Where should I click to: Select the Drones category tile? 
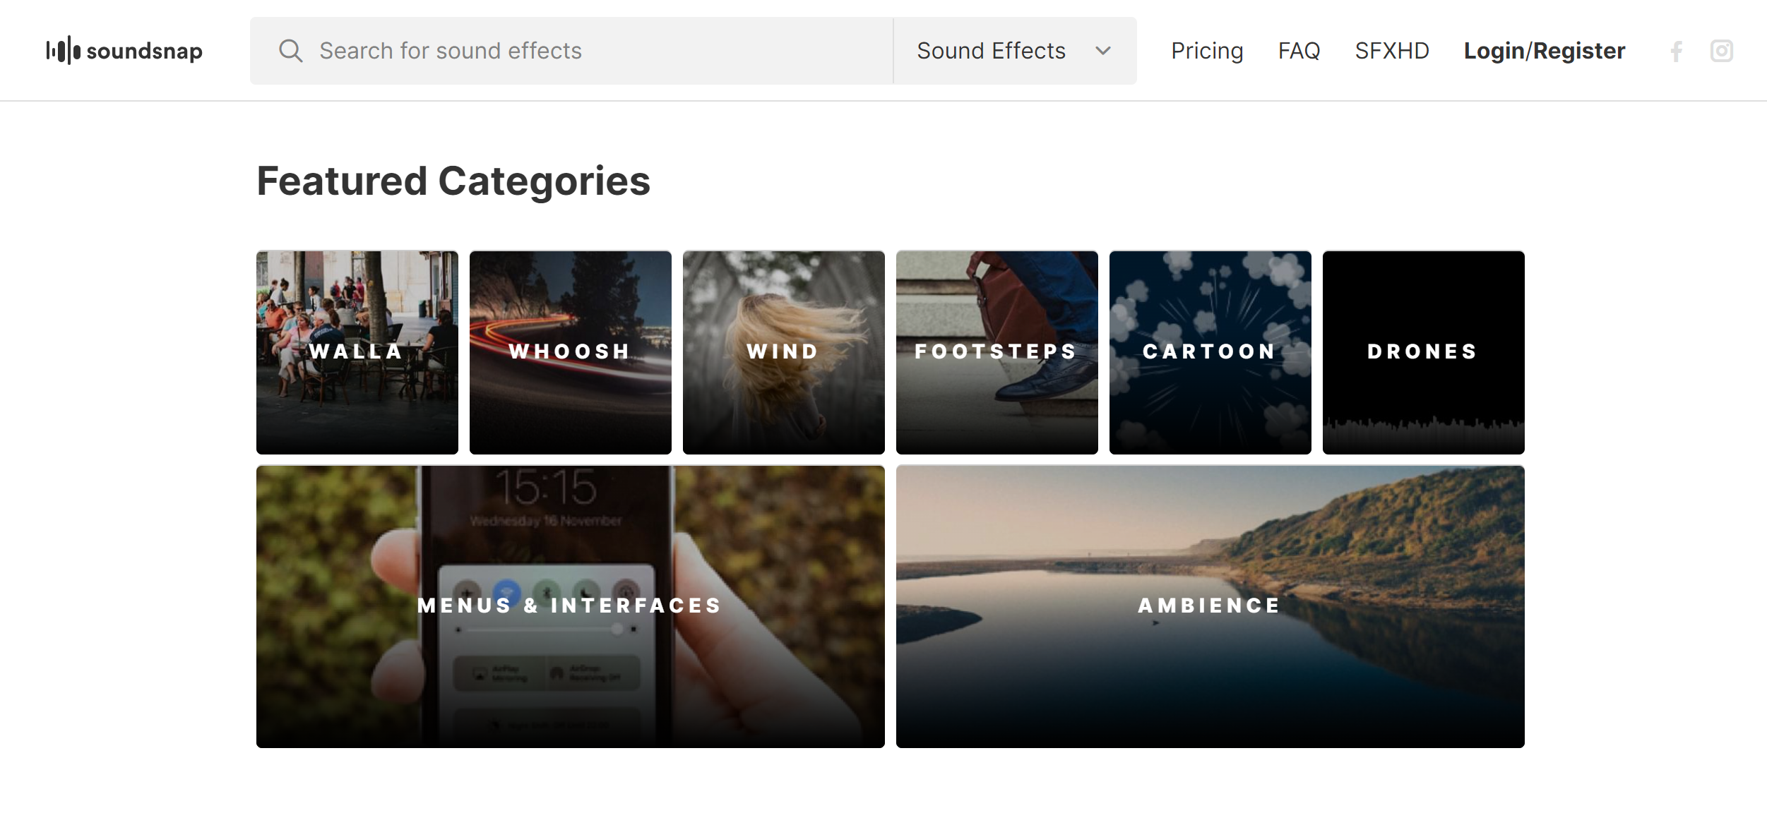[1423, 351]
